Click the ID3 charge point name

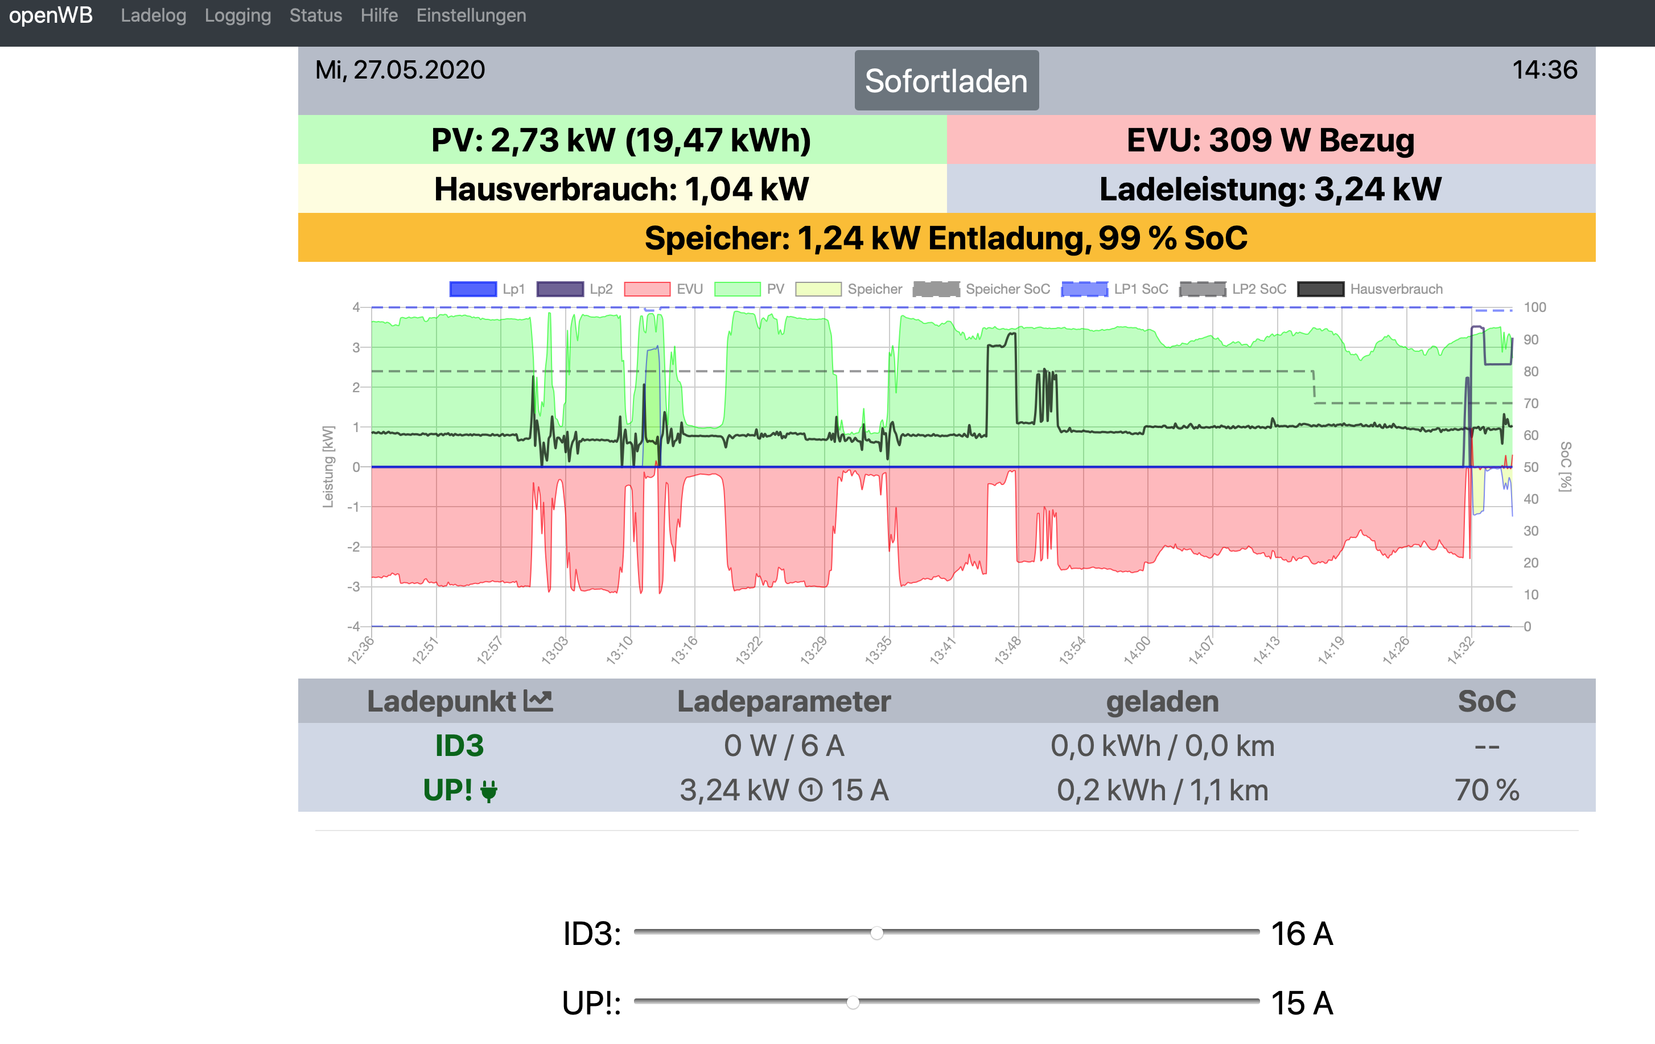click(x=459, y=746)
